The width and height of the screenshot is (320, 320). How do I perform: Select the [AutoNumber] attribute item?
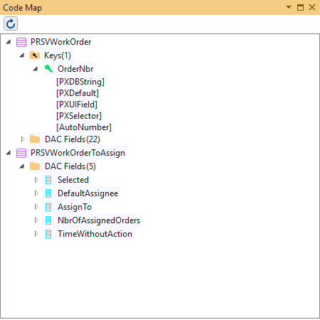pyautogui.click(x=84, y=127)
